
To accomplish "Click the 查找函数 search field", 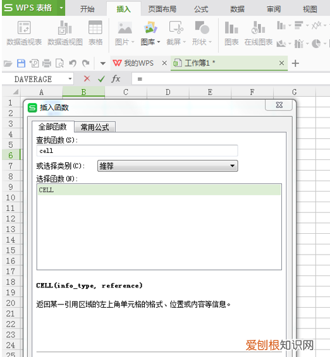I will click(x=137, y=151).
